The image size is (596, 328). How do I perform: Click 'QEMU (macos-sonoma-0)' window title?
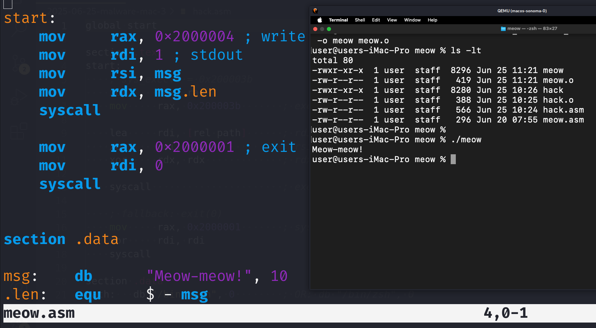coord(522,11)
